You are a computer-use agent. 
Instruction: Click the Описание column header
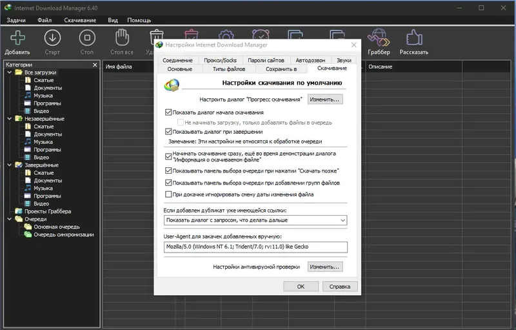pos(381,67)
